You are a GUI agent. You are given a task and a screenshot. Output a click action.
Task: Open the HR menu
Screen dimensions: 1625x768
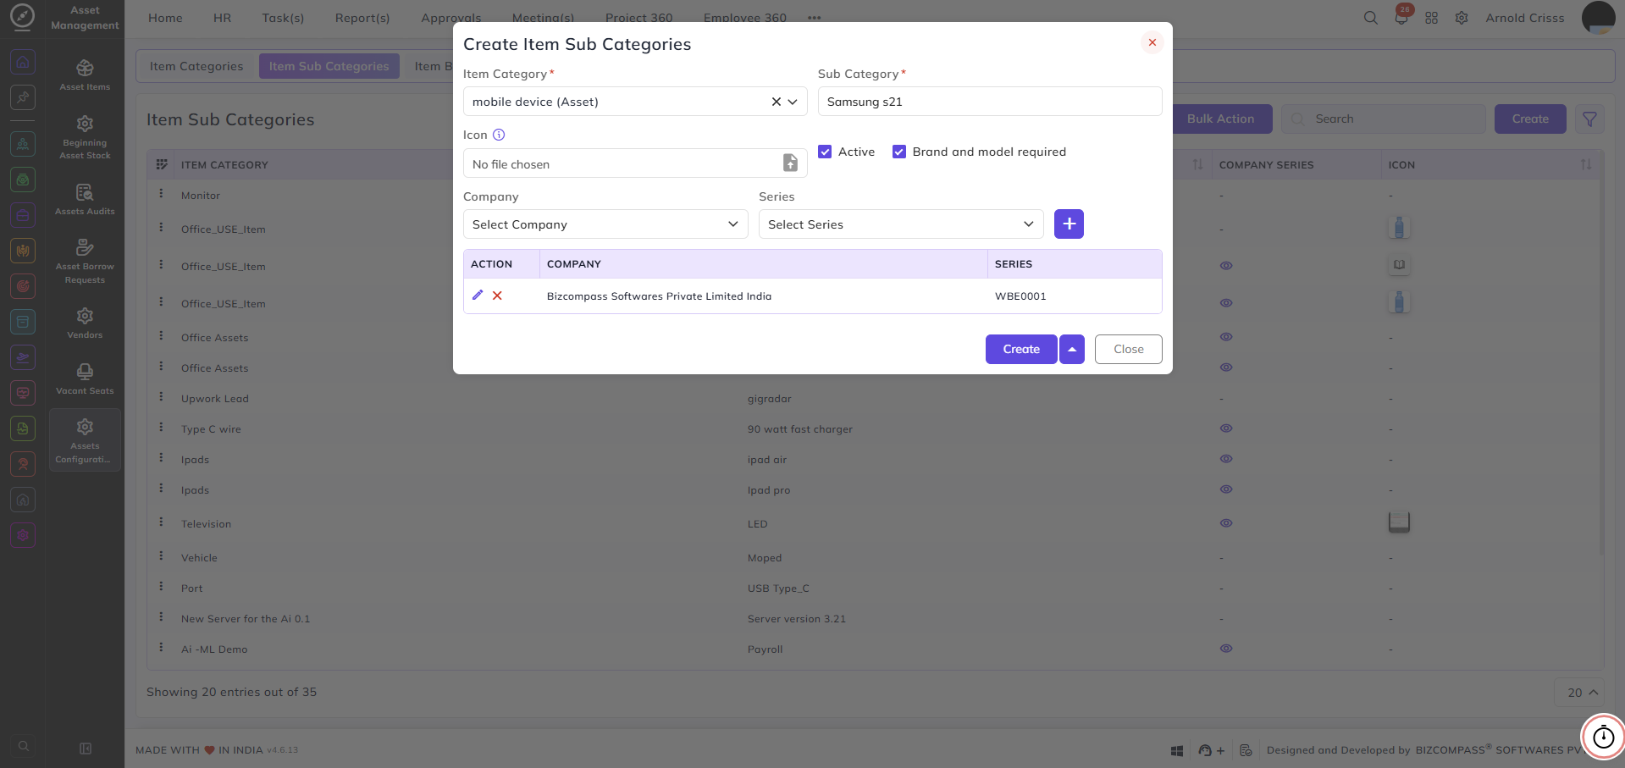tap(223, 18)
